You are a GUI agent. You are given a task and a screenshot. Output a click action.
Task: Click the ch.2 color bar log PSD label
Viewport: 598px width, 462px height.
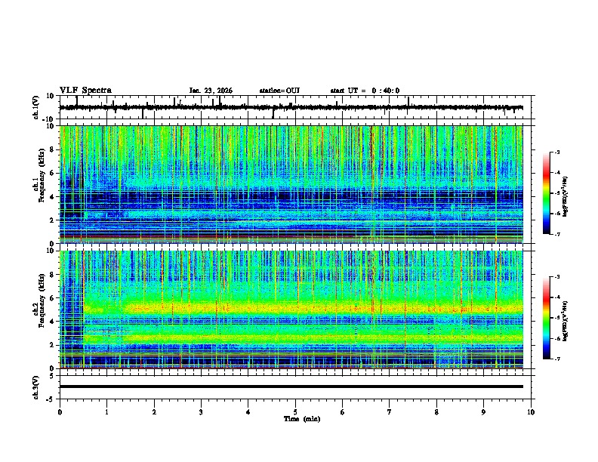point(566,322)
